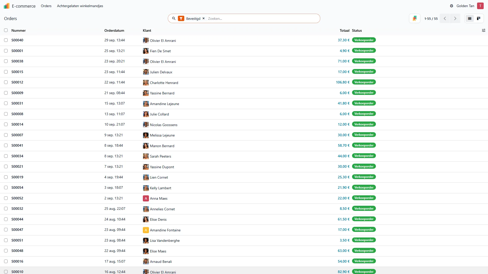The width and height of the screenshot is (488, 274).
Task: Switch to kanban view
Action: click(x=479, y=19)
